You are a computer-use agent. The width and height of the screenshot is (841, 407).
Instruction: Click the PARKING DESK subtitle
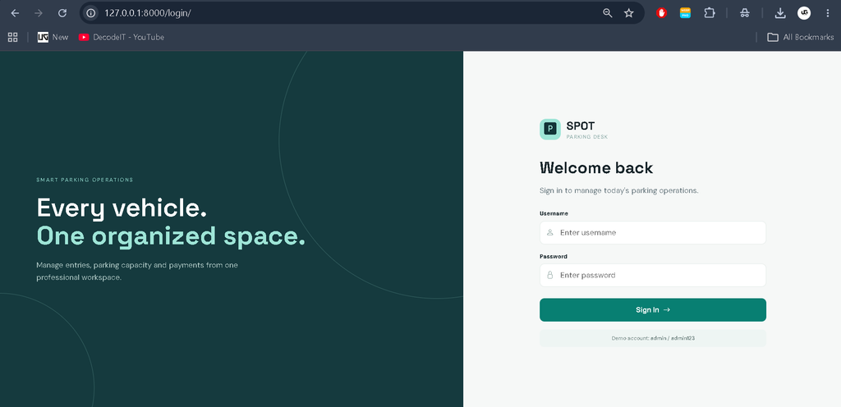pyautogui.click(x=586, y=137)
